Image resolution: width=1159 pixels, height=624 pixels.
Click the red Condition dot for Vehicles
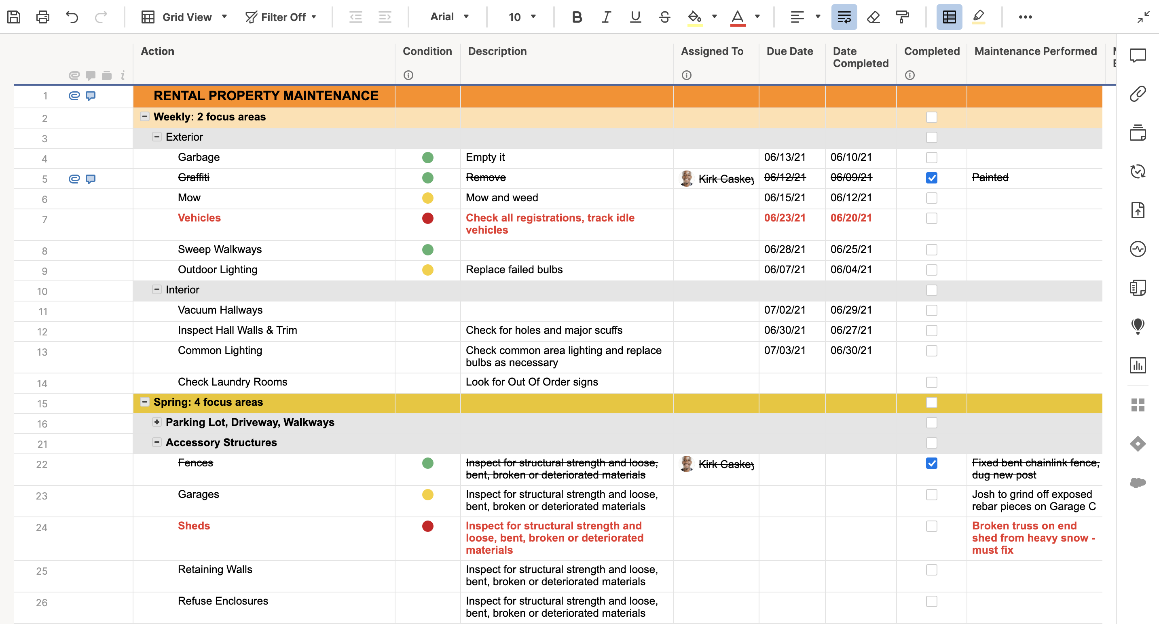pos(427,219)
